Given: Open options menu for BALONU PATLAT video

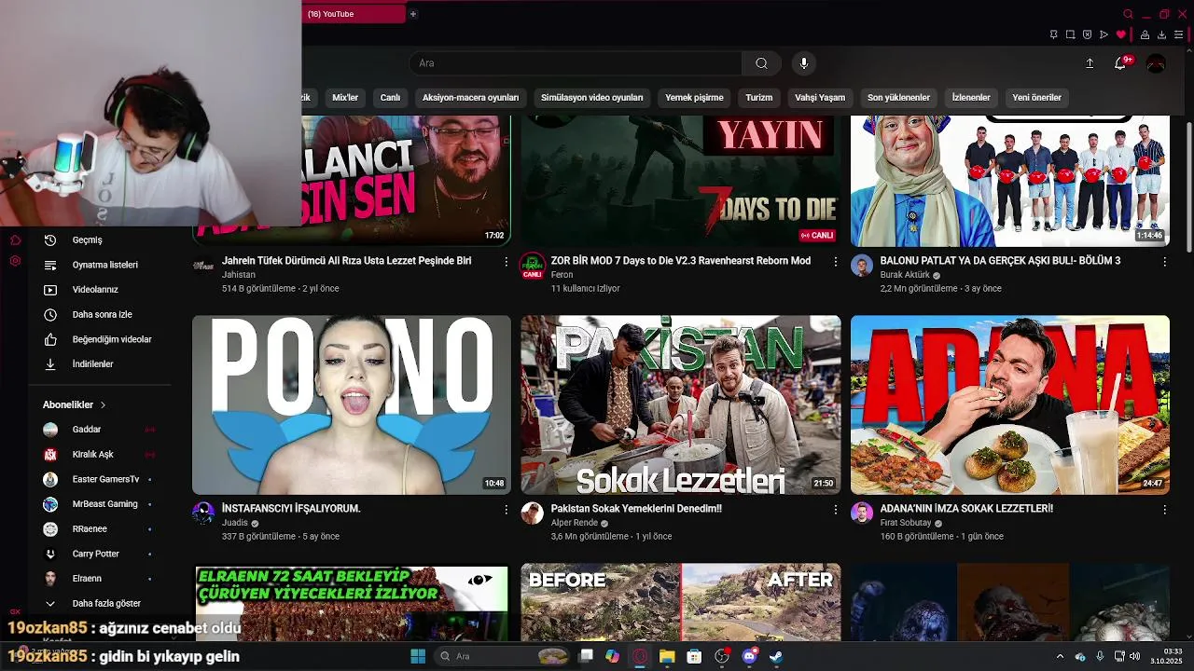Looking at the screenshot, I should 1164,262.
